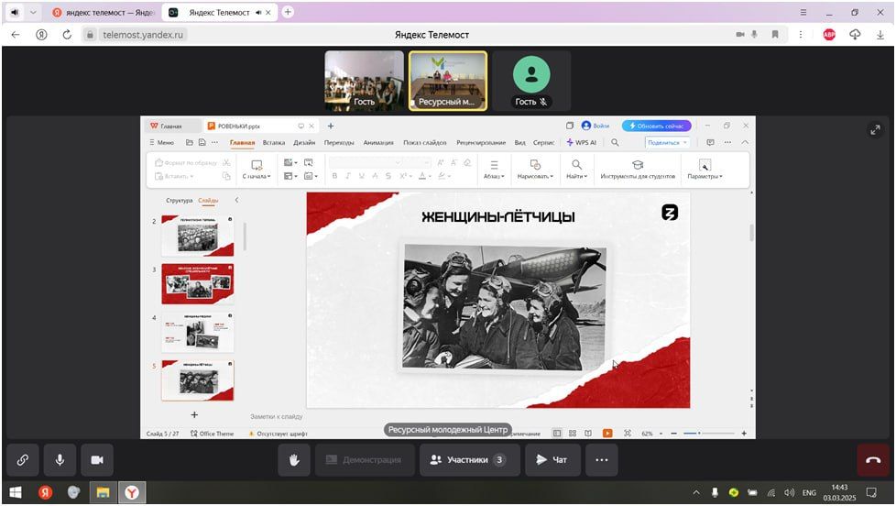
Task: Switch to Структура tab in slide panel
Action: [x=179, y=200]
